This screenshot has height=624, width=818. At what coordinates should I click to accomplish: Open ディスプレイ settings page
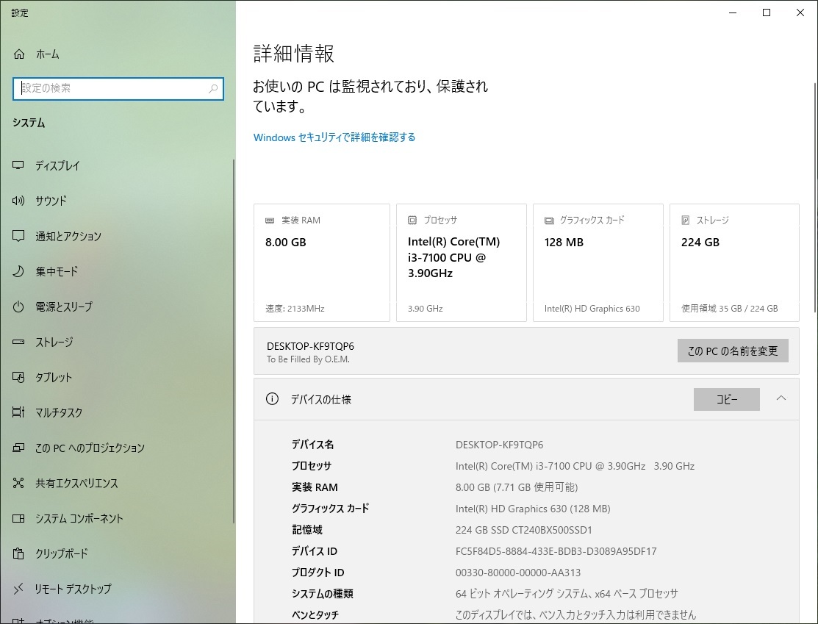click(57, 166)
